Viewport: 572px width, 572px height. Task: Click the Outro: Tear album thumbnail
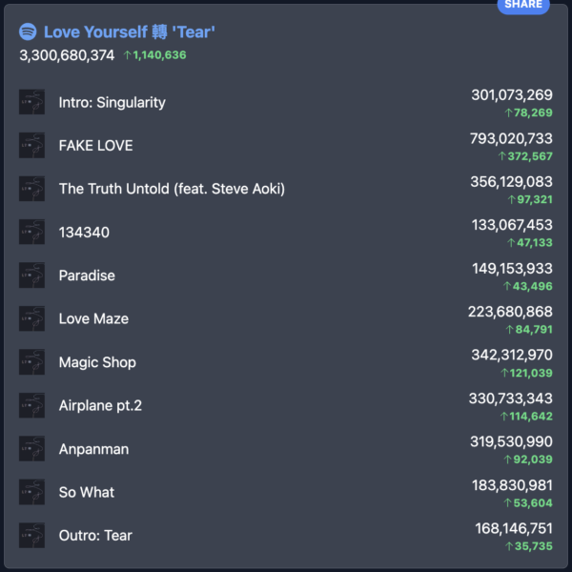(x=31, y=536)
